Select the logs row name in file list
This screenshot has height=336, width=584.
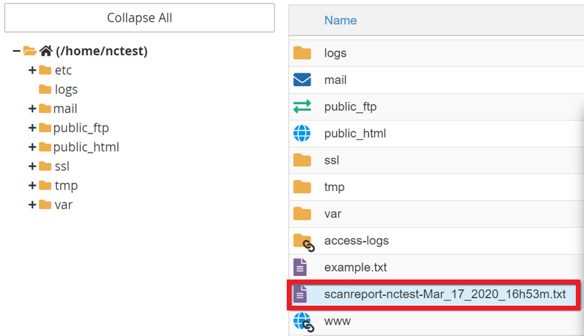pos(335,53)
